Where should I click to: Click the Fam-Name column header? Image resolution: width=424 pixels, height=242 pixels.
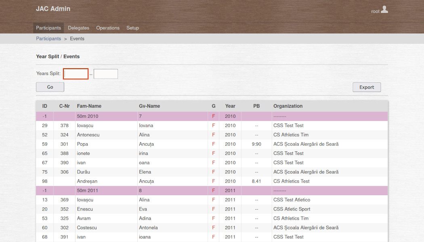(x=89, y=106)
